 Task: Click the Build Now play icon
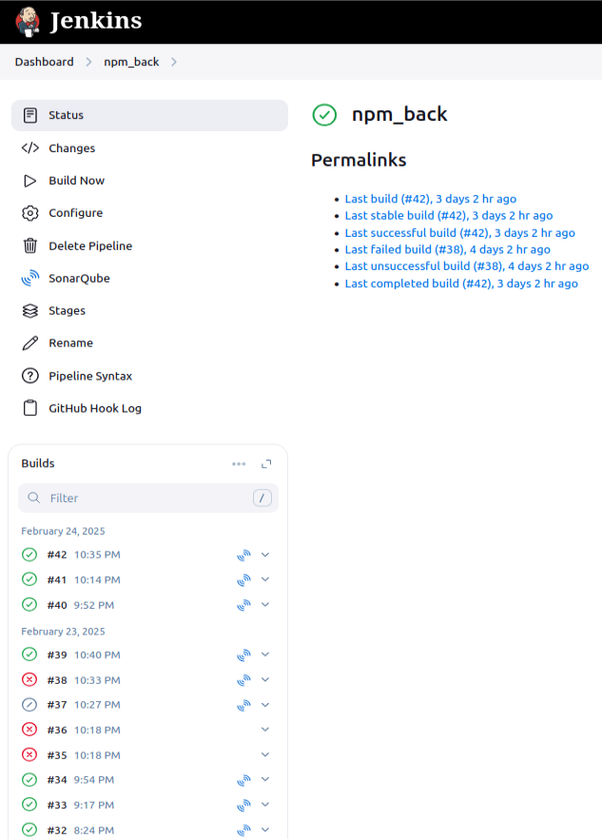30,181
